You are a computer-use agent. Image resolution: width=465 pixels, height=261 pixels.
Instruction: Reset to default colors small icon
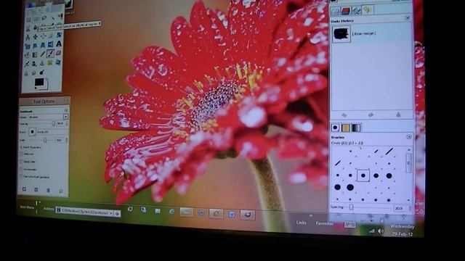pyautogui.click(x=36, y=88)
